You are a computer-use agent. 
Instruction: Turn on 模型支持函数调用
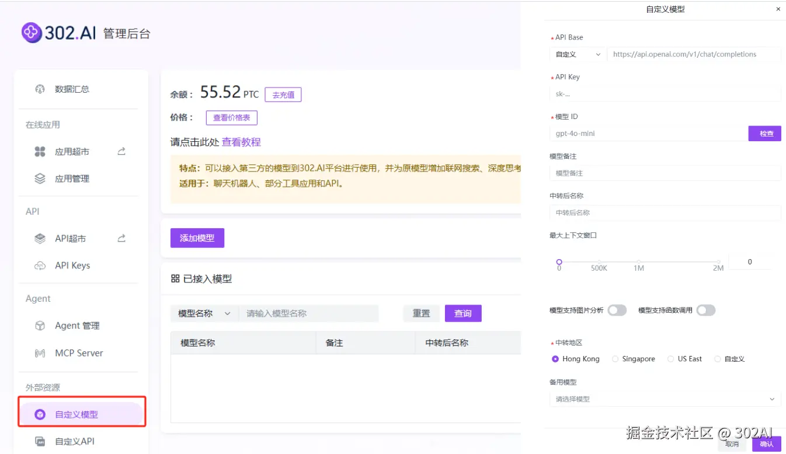706,310
